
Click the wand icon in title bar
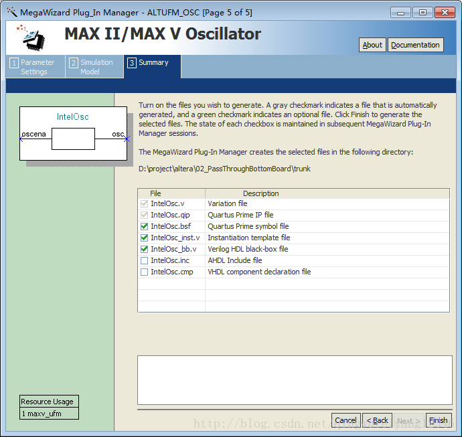(x=12, y=12)
